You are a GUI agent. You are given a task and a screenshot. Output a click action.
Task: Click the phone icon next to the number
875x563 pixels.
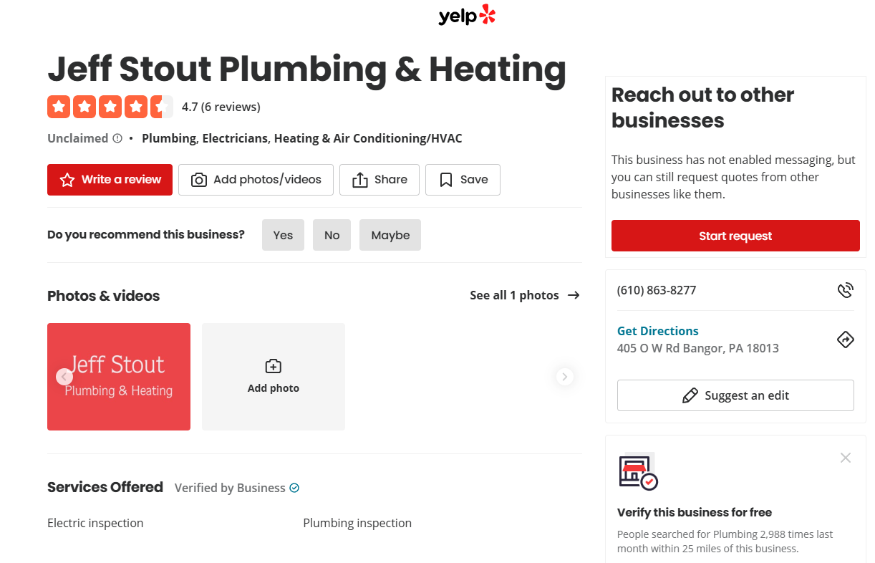pos(846,289)
